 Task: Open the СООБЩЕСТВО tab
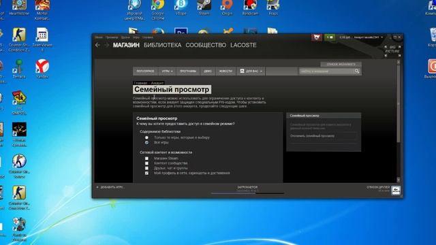[x=206, y=45]
